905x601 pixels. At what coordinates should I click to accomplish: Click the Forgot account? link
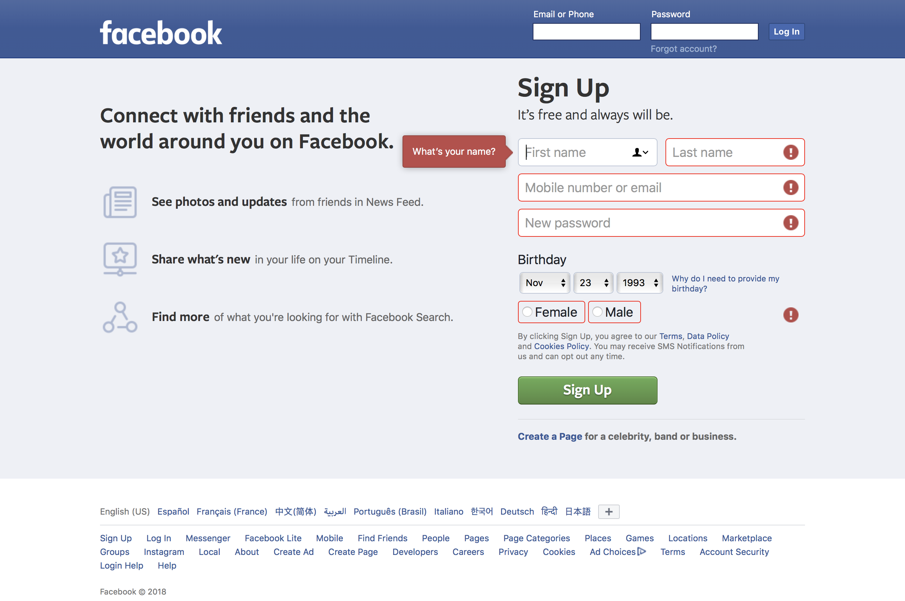pyautogui.click(x=683, y=49)
